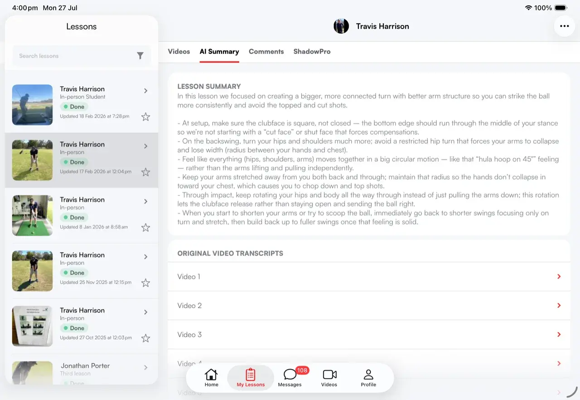Tap Done status on 8 Jan 2026 lesson

tap(74, 217)
